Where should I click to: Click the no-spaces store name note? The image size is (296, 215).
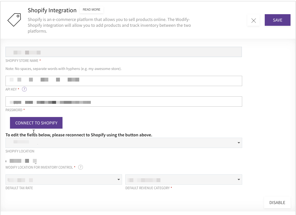tap(63, 69)
